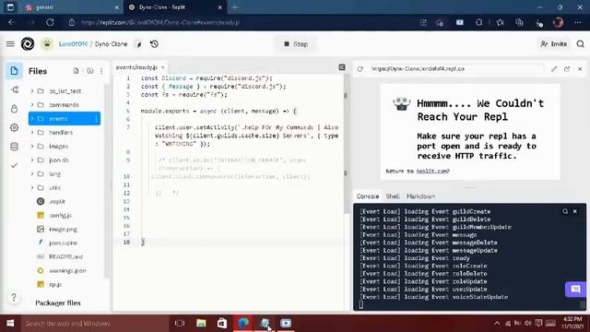This screenshot has height=332, width=590.
Task: Refresh the webview preview
Action: pos(360,69)
